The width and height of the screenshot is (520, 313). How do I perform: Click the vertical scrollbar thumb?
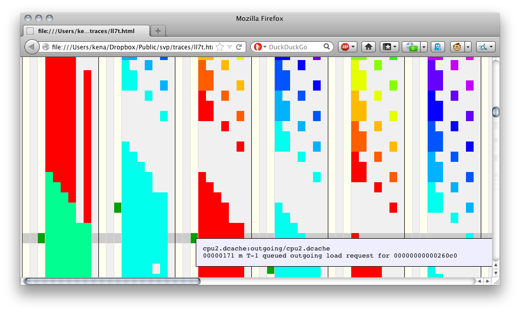(496, 112)
